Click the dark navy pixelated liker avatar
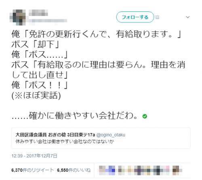Image resolution: width=202 pixels, height=180 pixels. point(157,170)
